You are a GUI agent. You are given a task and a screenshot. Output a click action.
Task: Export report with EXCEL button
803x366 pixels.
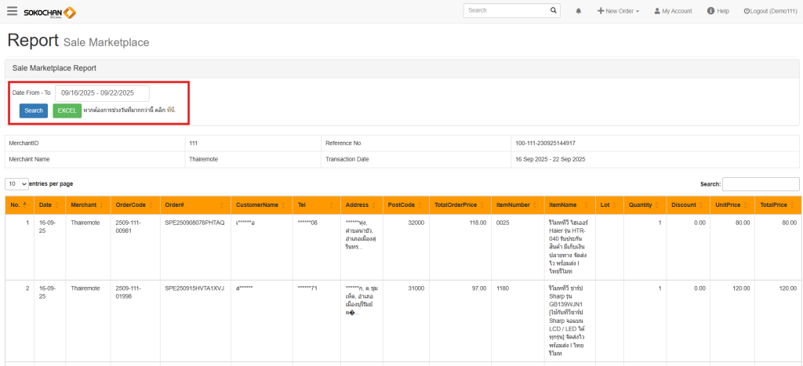pos(67,111)
